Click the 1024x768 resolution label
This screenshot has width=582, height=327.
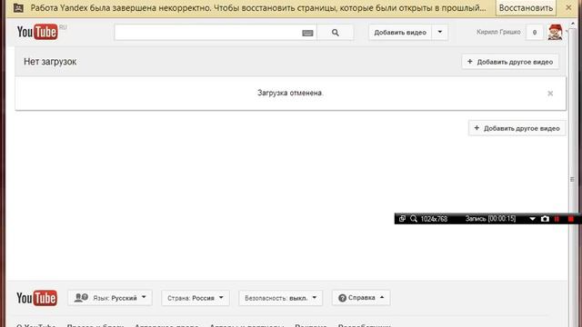click(434, 219)
